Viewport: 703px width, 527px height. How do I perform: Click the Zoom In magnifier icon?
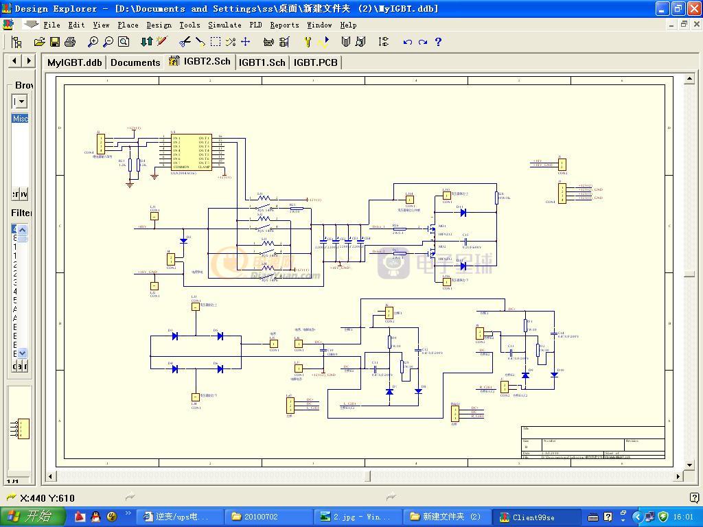(x=93, y=42)
